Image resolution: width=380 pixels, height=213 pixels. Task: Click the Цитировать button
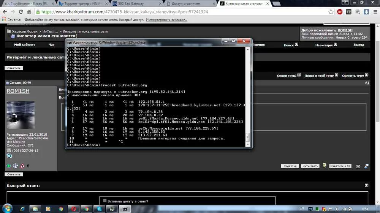(310, 166)
